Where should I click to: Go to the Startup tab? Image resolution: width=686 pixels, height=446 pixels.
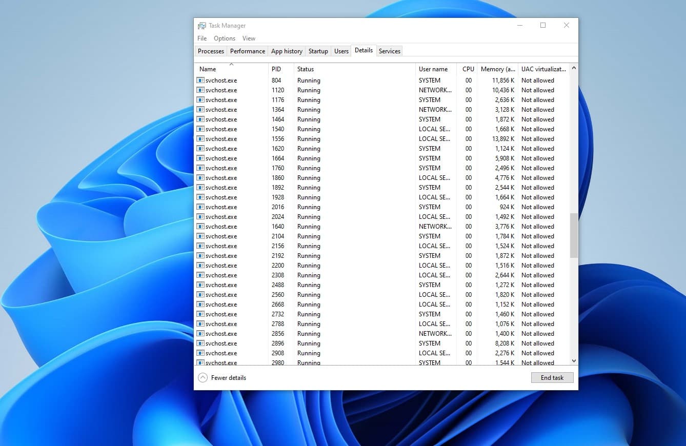pos(318,51)
